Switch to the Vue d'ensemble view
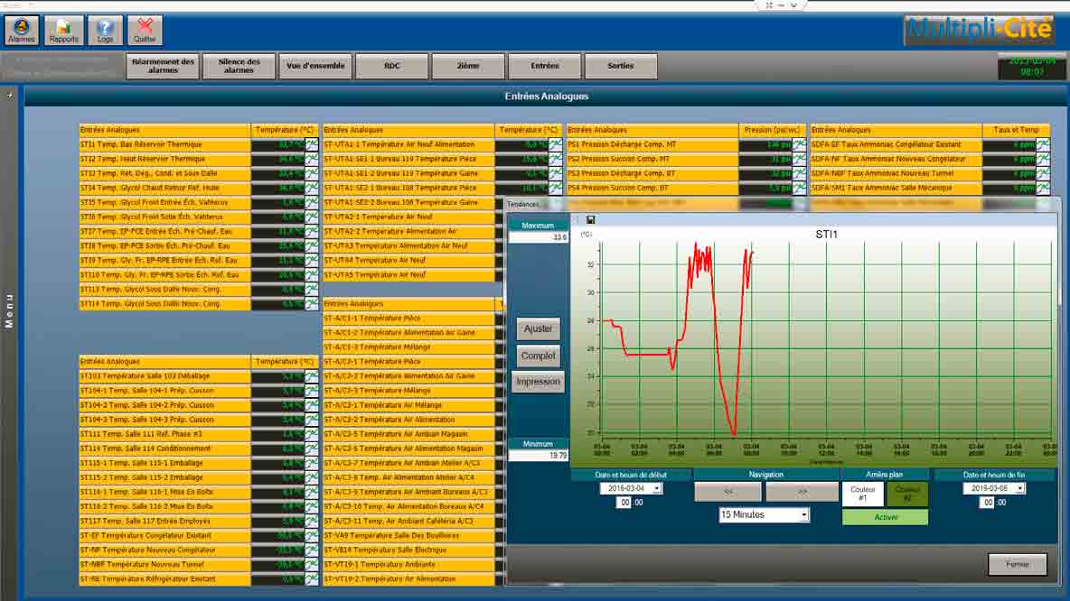The height and width of the screenshot is (601, 1070). tap(315, 66)
